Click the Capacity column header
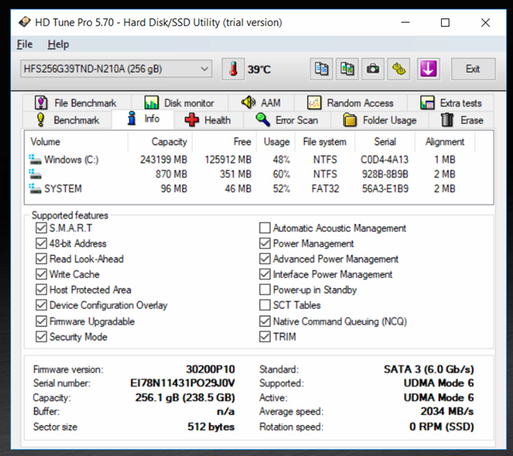The height and width of the screenshot is (456, 513). coord(160,142)
